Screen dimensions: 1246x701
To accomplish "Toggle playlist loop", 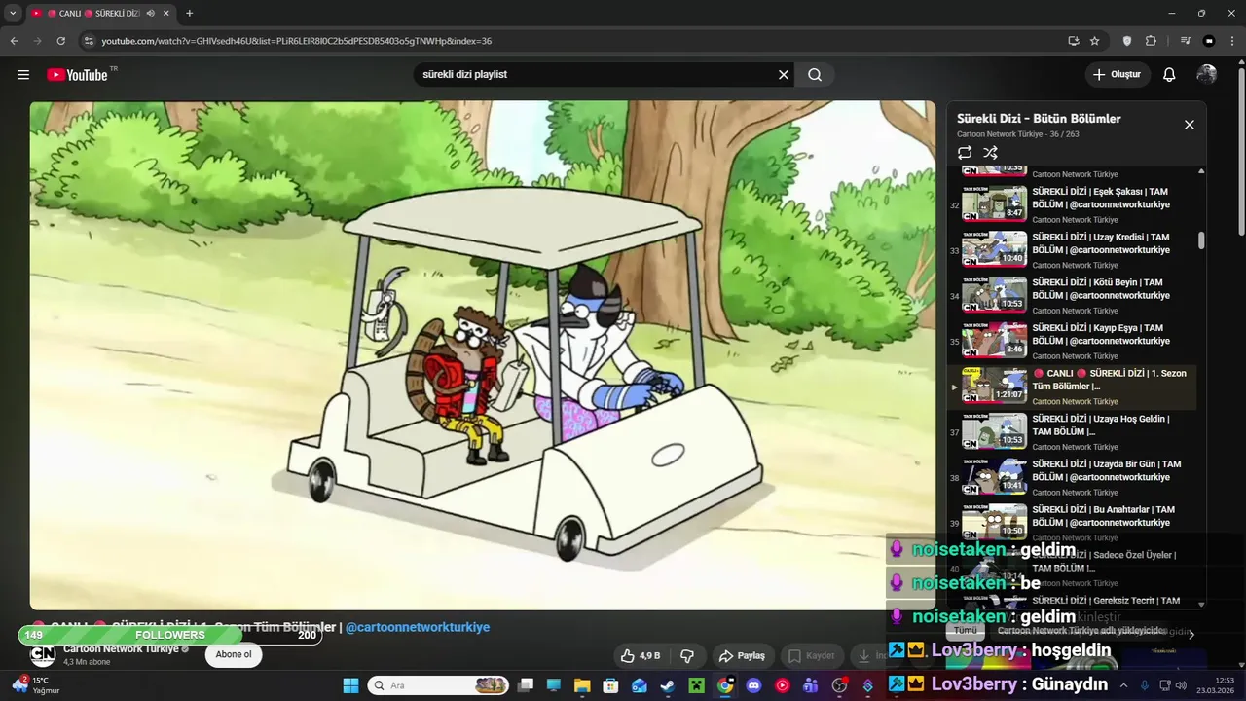I will click(x=965, y=153).
